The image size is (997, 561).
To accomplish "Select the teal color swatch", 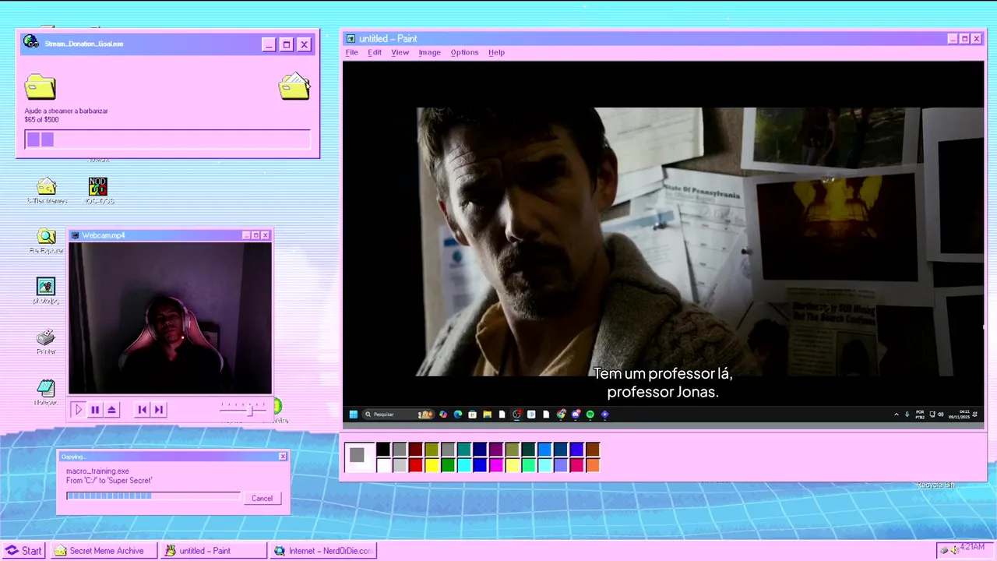I will click(x=464, y=450).
